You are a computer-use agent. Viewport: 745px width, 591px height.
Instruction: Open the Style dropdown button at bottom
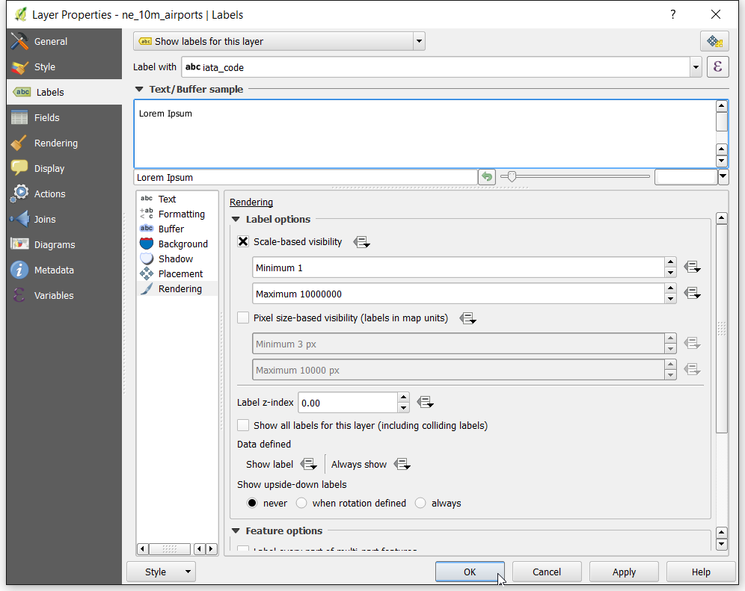[x=161, y=572]
